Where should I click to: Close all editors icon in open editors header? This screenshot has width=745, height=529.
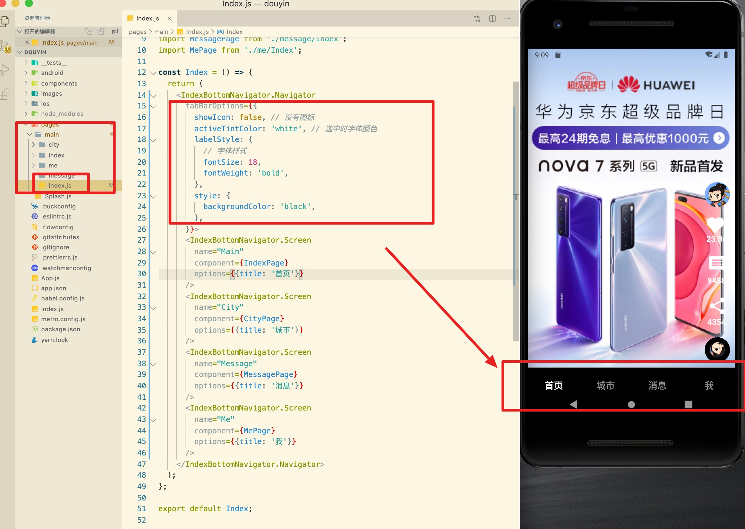click(x=115, y=32)
